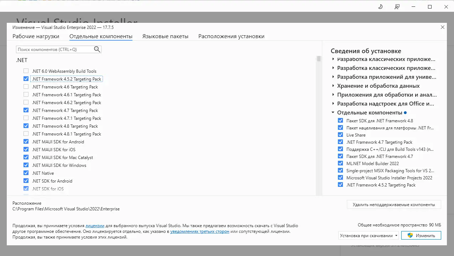Switch to the Языковые пакеты tab
Image resolution: width=454 pixels, height=256 pixels.
click(165, 36)
